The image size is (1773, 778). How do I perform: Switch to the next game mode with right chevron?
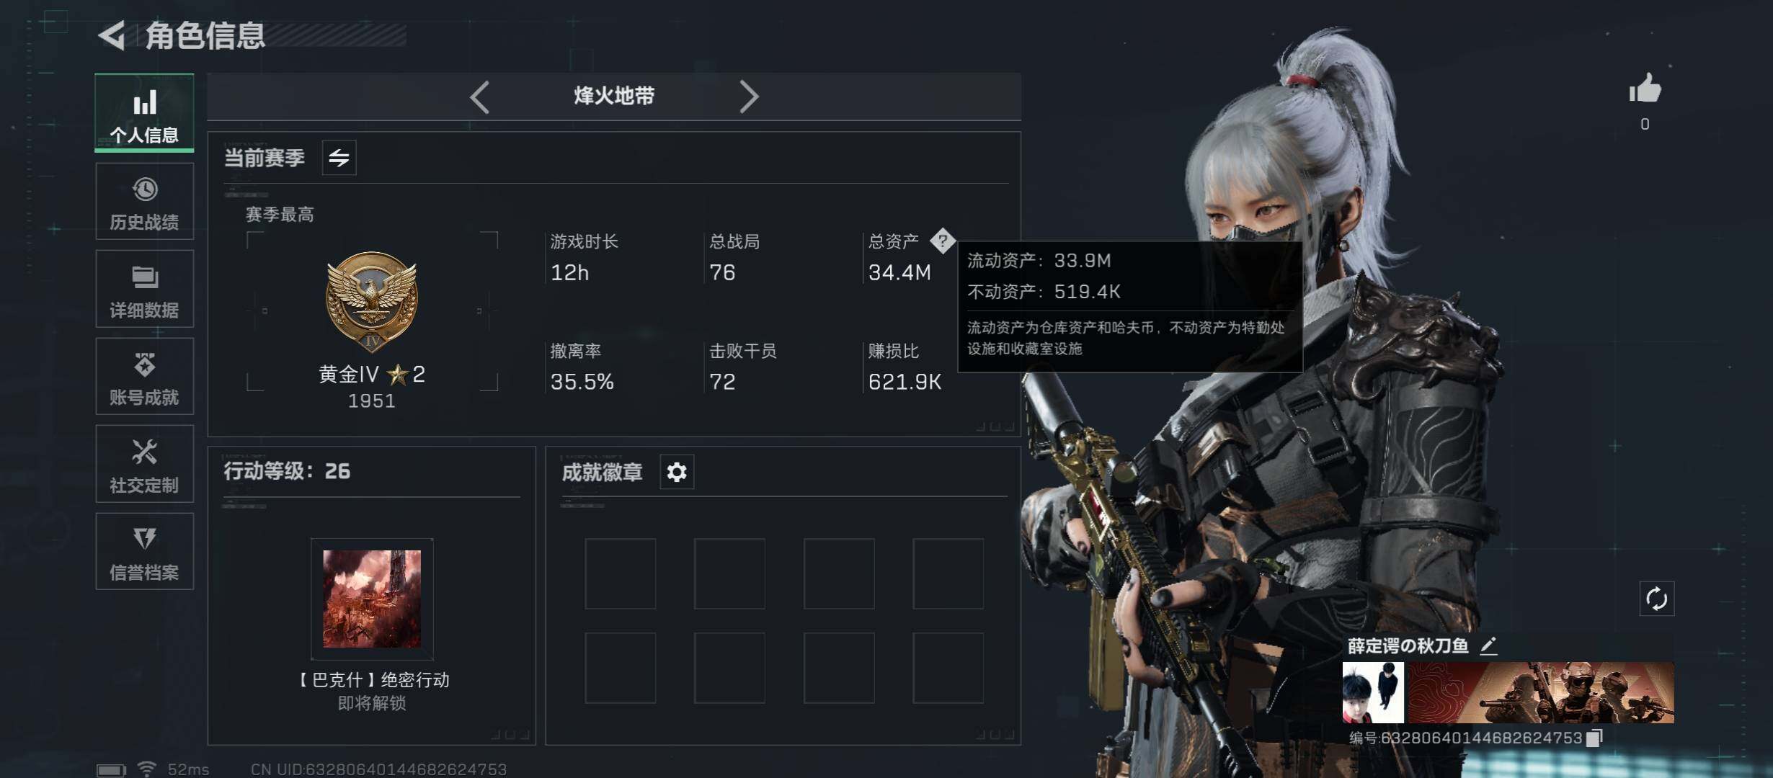point(749,97)
